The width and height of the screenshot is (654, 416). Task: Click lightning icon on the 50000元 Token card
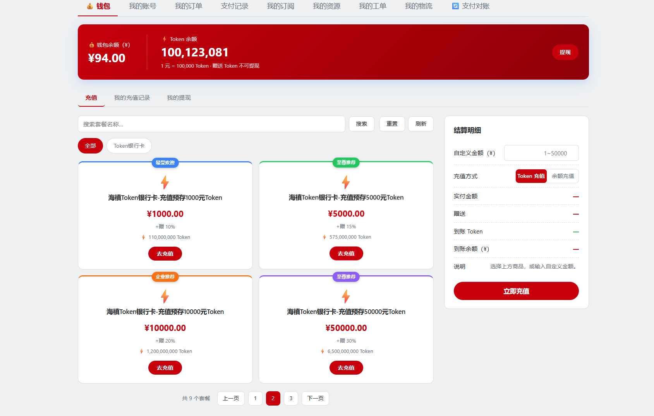[346, 297]
